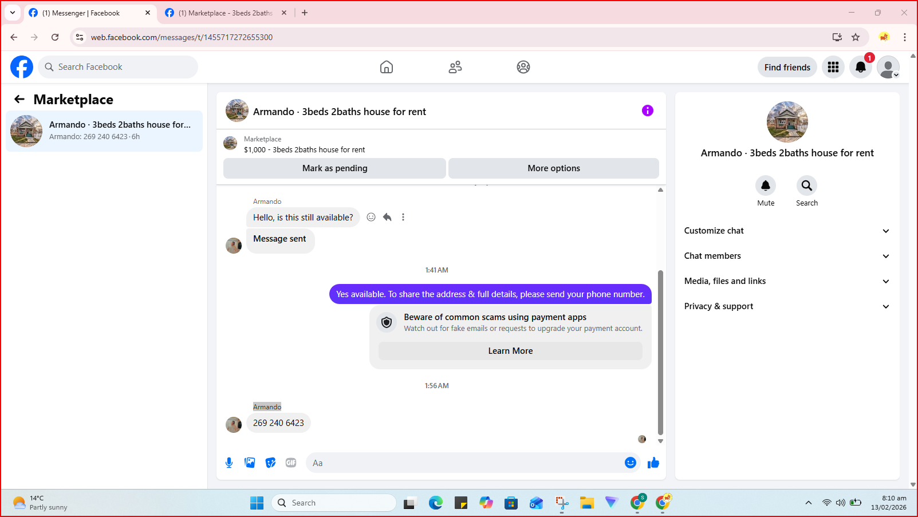Image resolution: width=918 pixels, height=517 pixels.
Task: Click the Windows taskbar Search box
Action: tap(334, 503)
